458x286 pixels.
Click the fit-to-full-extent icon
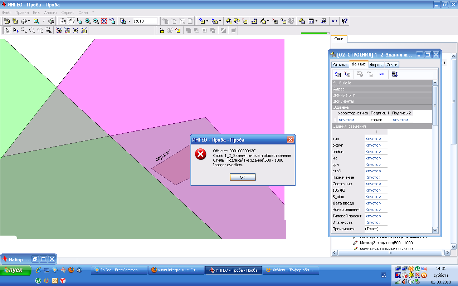coord(104,21)
